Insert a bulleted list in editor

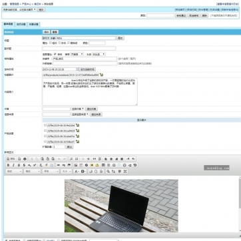(x=77, y=159)
